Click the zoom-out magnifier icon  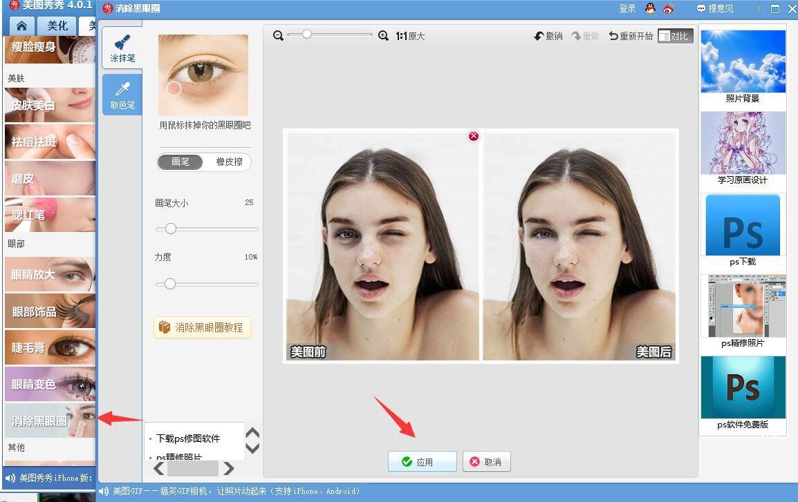[x=277, y=35]
